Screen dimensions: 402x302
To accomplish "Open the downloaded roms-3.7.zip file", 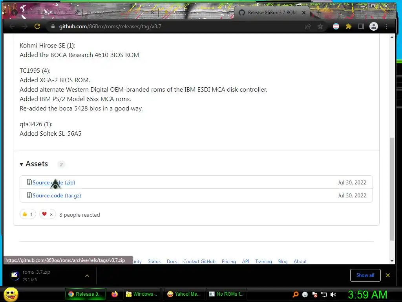I will [37, 275].
